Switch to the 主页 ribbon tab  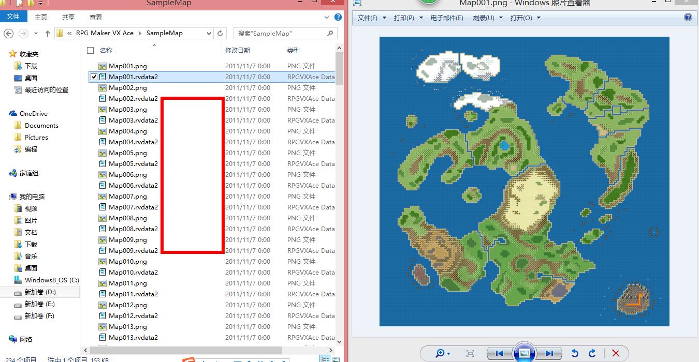[x=41, y=17]
